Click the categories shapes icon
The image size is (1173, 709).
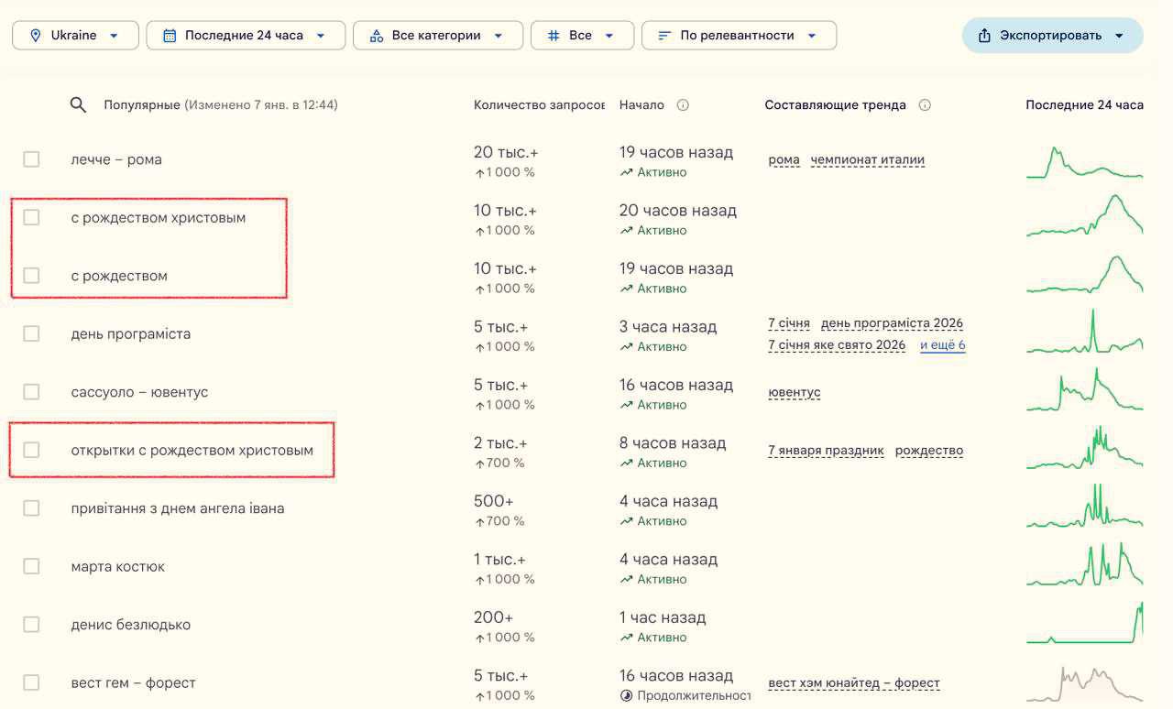point(376,36)
